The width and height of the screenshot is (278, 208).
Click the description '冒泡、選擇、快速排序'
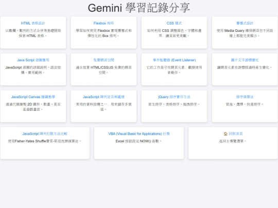[x=245, y=104]
